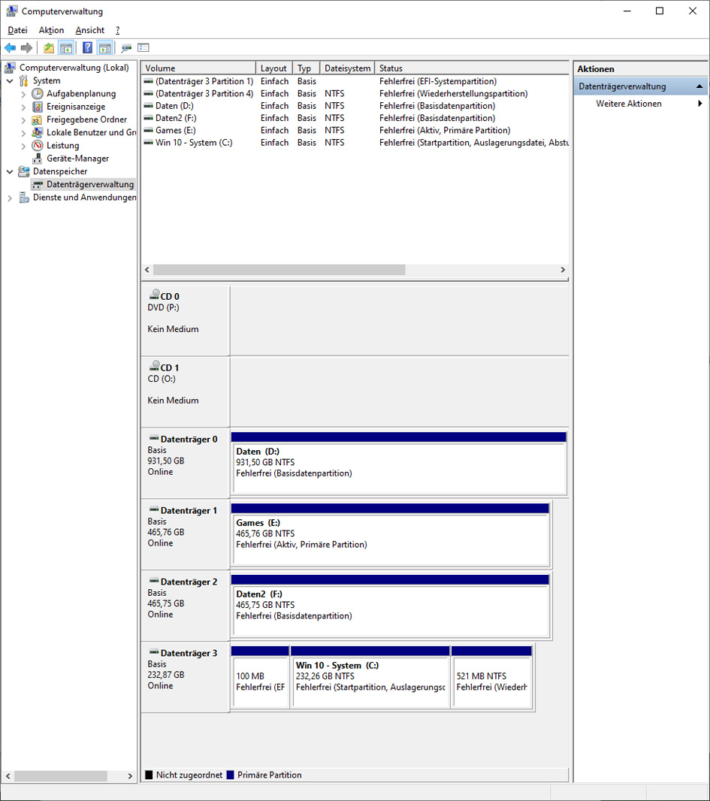Click volume list scroll right arrow
Viewport: 710px width, 801px height.
[x=563, y=270]
